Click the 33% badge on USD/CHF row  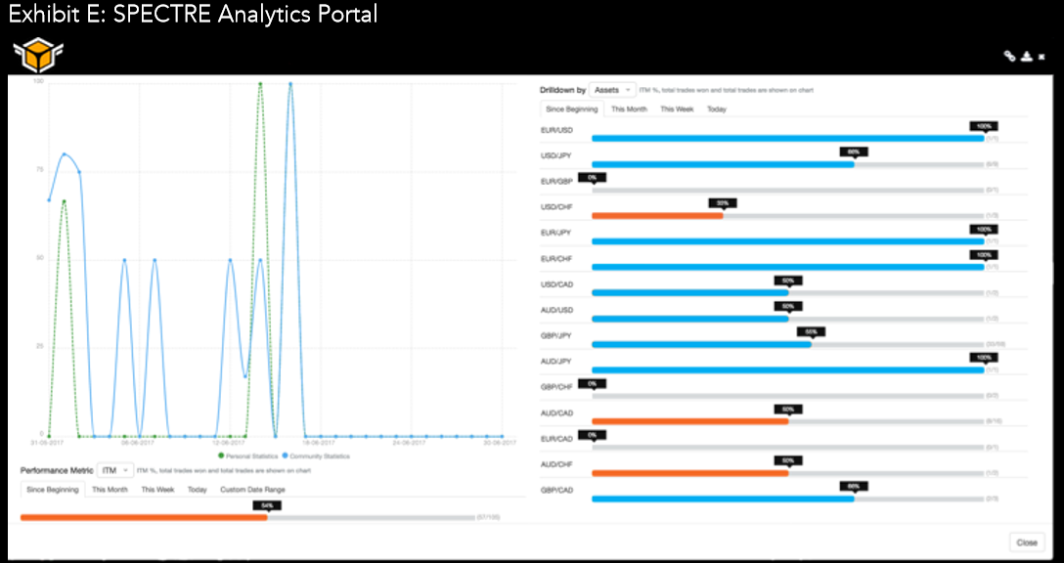pos(722,203)
